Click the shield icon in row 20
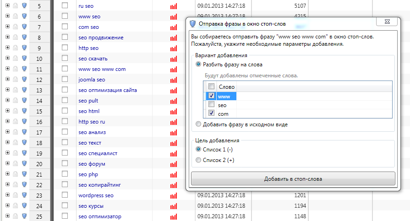The image size is (410, 221). (24, 164)
